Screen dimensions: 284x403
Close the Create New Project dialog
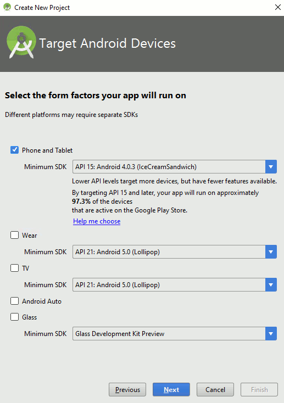(277, 7)
